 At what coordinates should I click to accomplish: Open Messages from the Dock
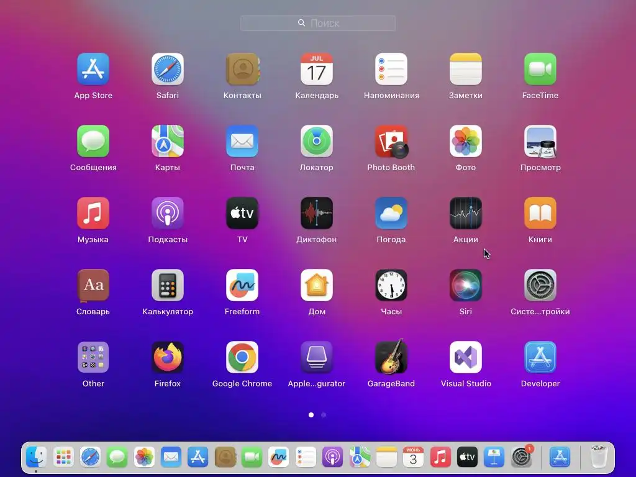(x=117, y=457)
